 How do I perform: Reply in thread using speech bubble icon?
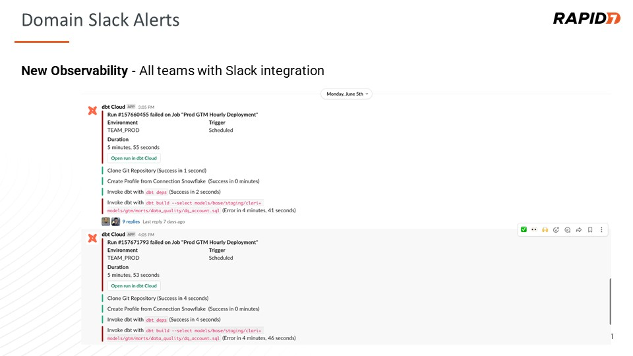point(567,229)
